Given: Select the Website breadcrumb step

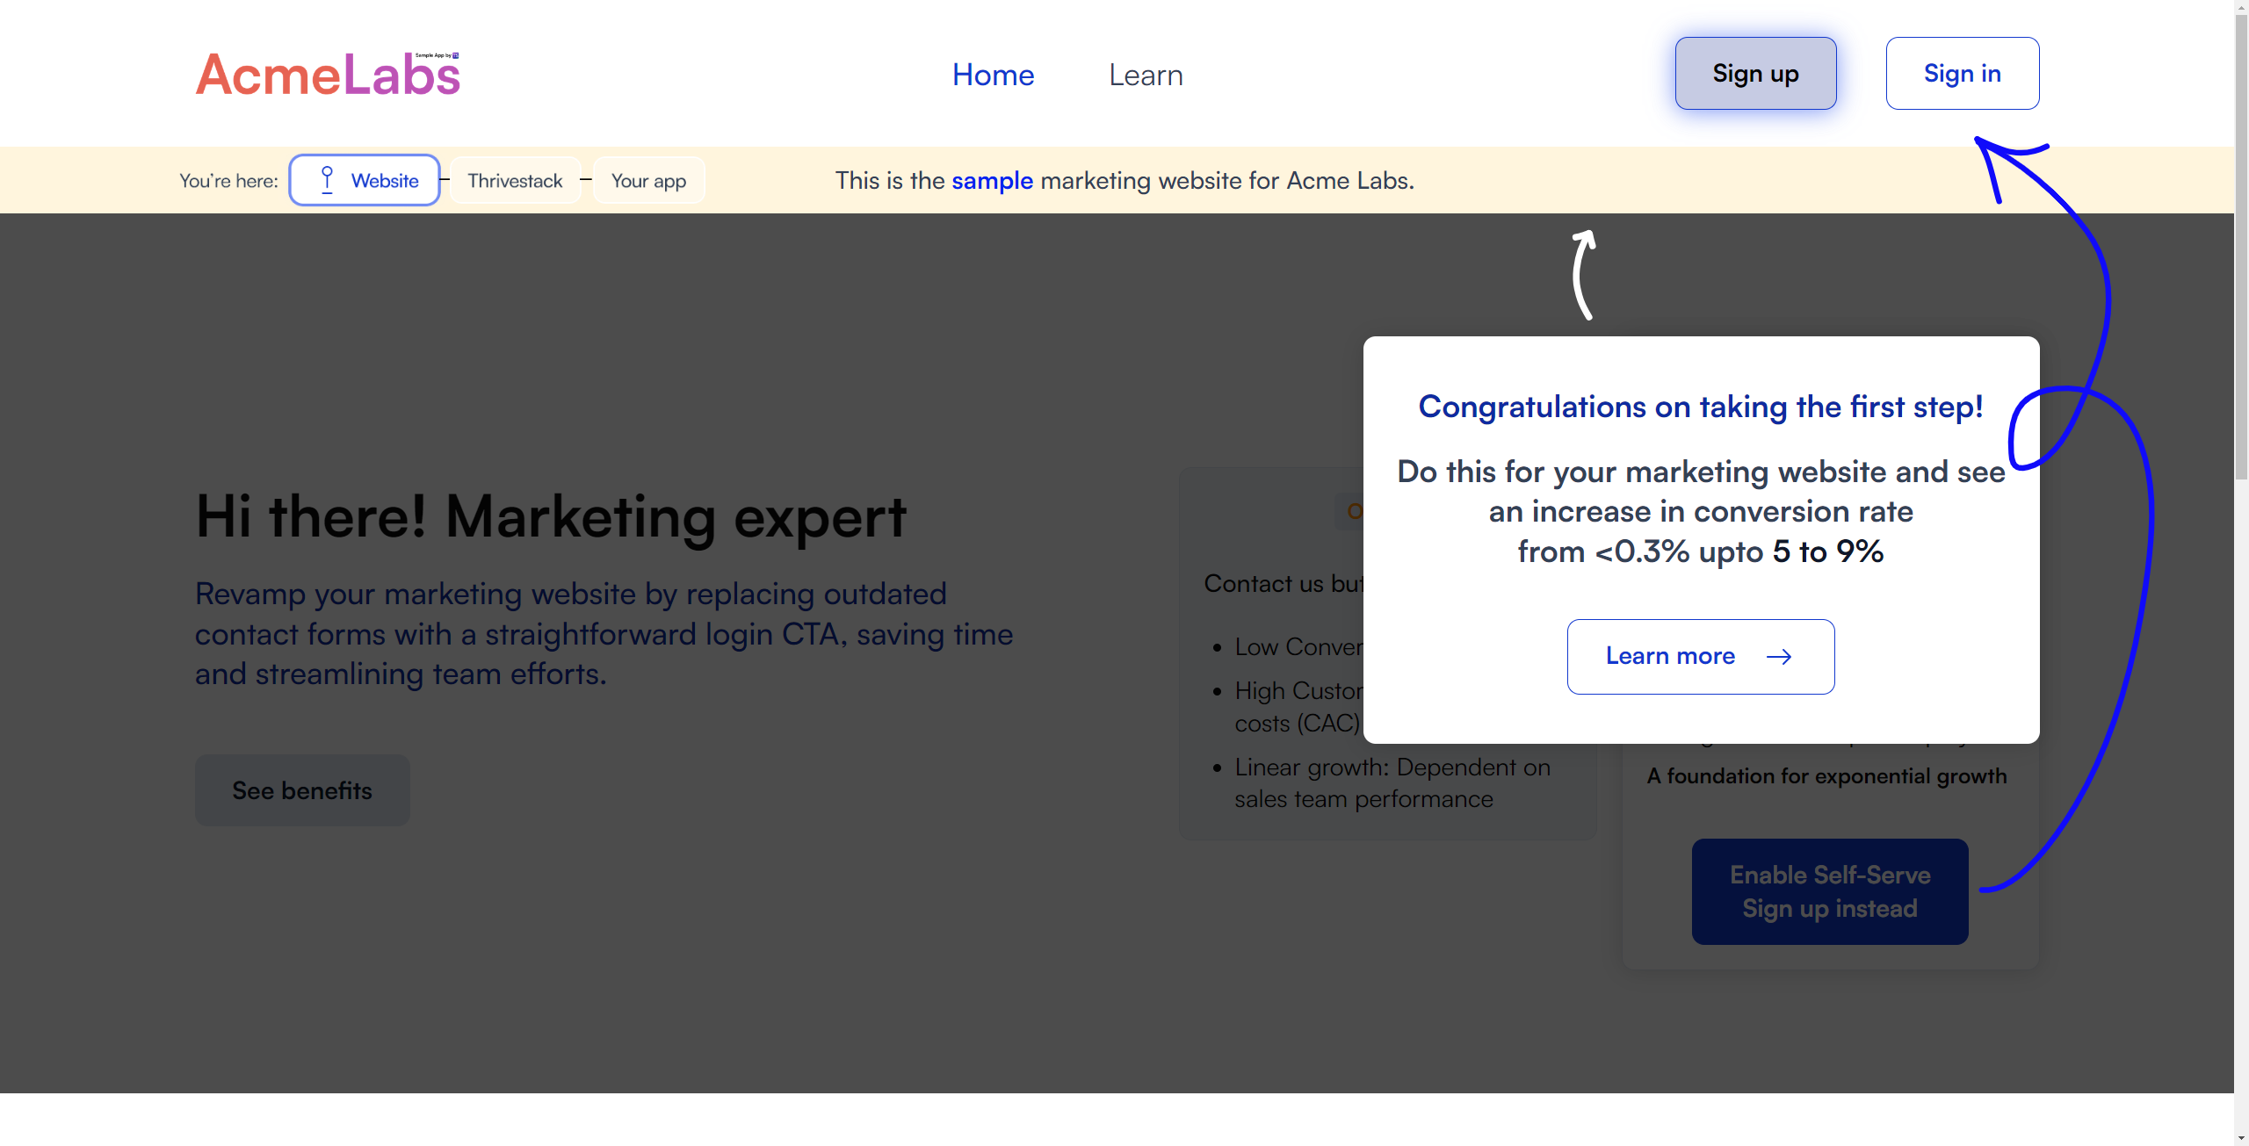Looking at the screenshot, I should tap(365, 180).
